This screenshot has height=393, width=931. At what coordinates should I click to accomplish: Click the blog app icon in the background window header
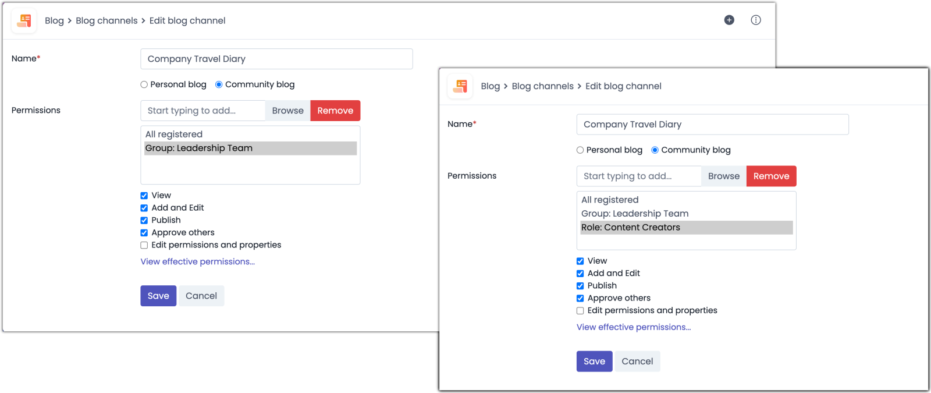(x=24, y=21)
